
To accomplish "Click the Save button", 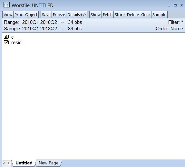I will (x=46, y=15).
